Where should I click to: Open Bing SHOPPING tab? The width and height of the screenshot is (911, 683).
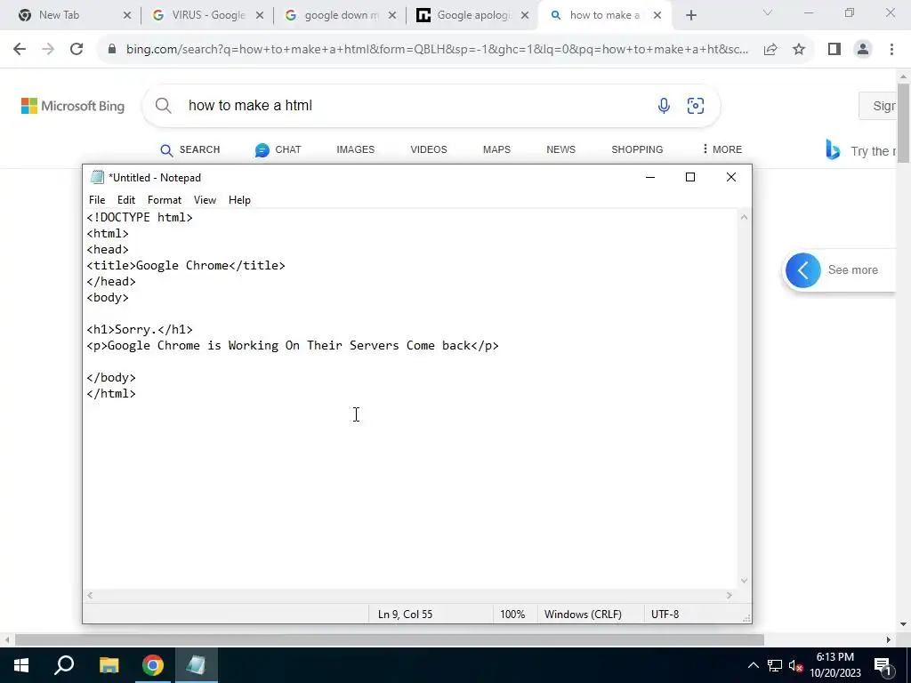(637, 149)
